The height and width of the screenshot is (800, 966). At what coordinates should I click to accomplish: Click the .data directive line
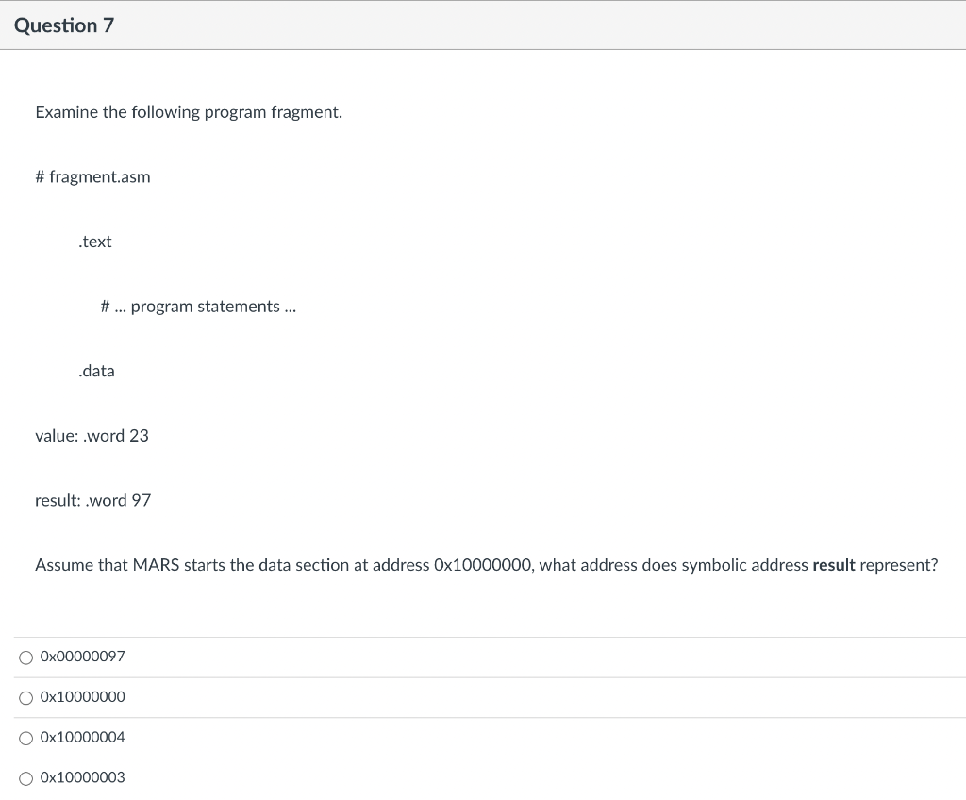(96, 371)
